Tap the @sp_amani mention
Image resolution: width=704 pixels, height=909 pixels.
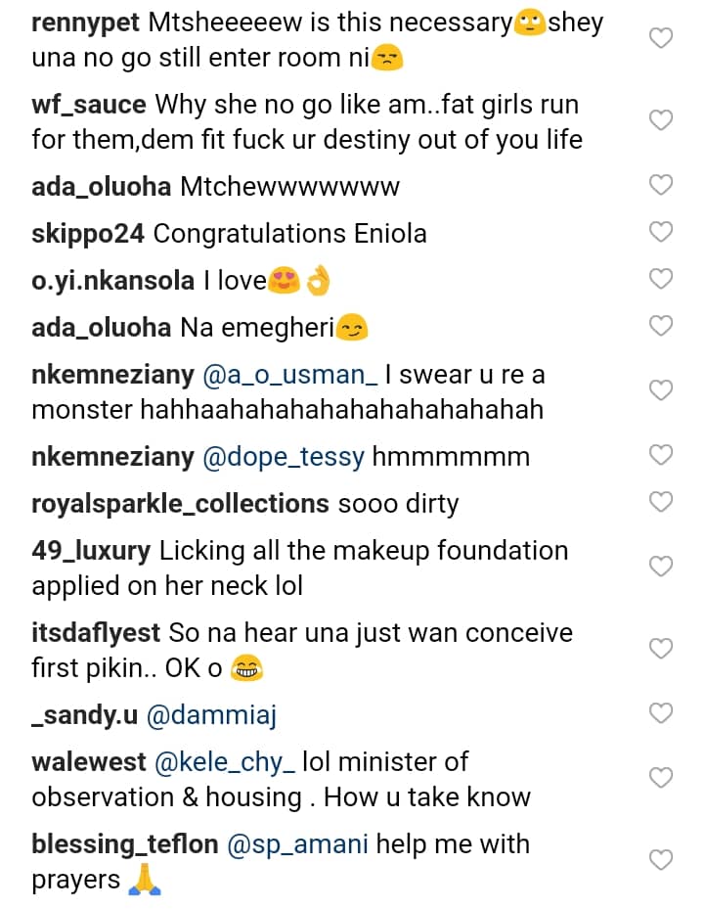point(297,843)
